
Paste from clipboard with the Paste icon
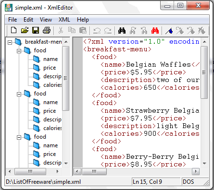pos(83,30)
